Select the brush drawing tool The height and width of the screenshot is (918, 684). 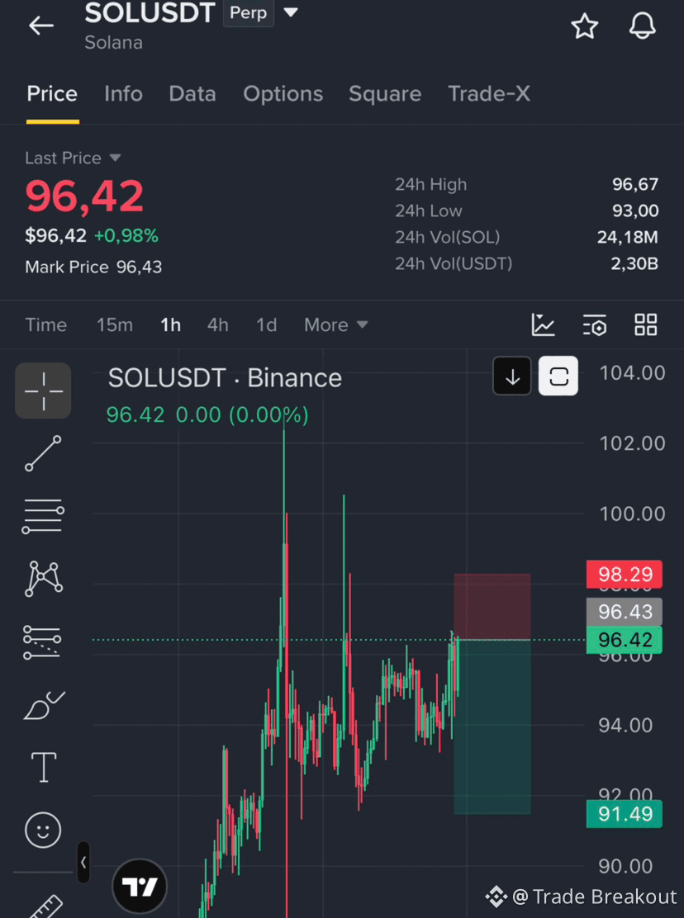point(44,705)
